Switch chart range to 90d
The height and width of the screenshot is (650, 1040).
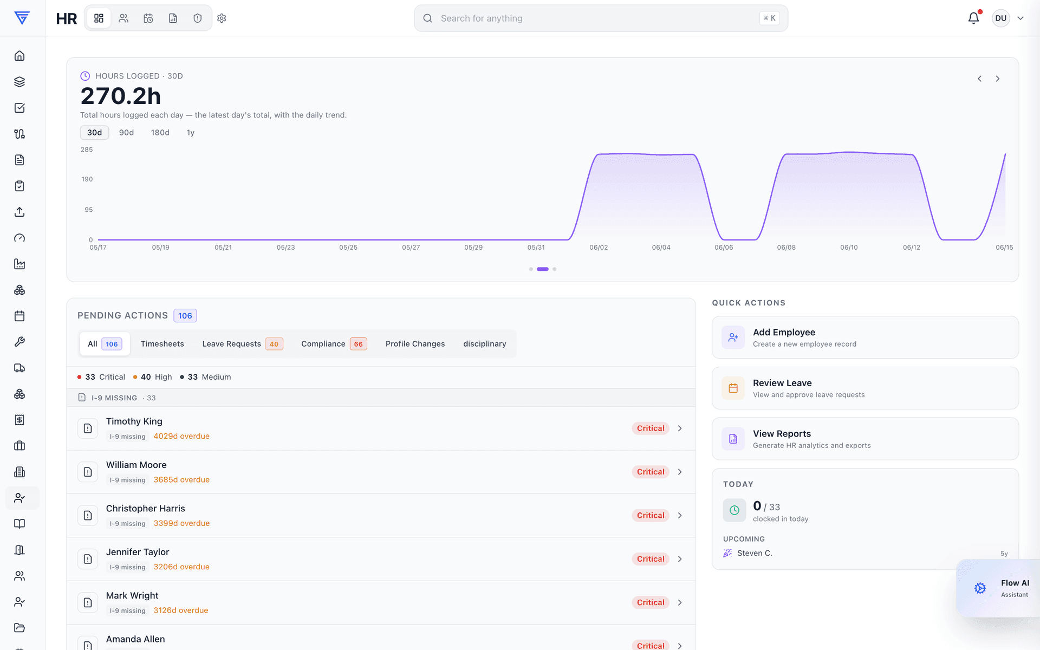click(x=126, y=133)
